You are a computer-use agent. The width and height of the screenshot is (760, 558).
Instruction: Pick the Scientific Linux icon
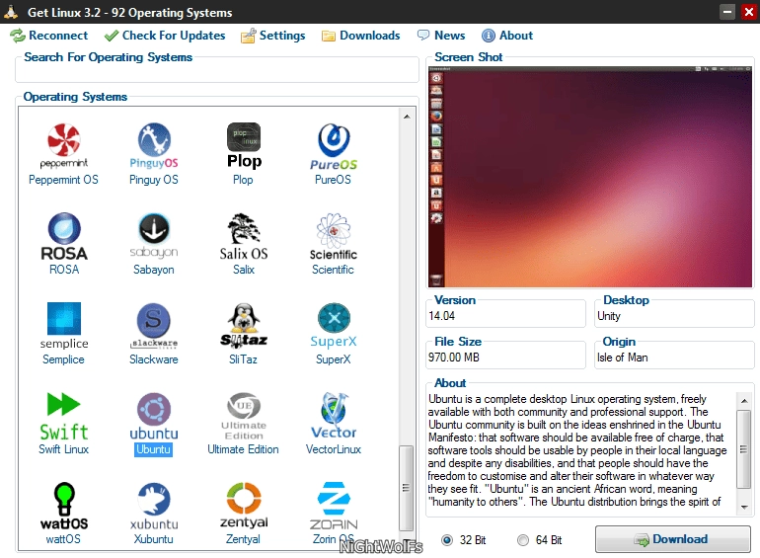pos(334,237)
